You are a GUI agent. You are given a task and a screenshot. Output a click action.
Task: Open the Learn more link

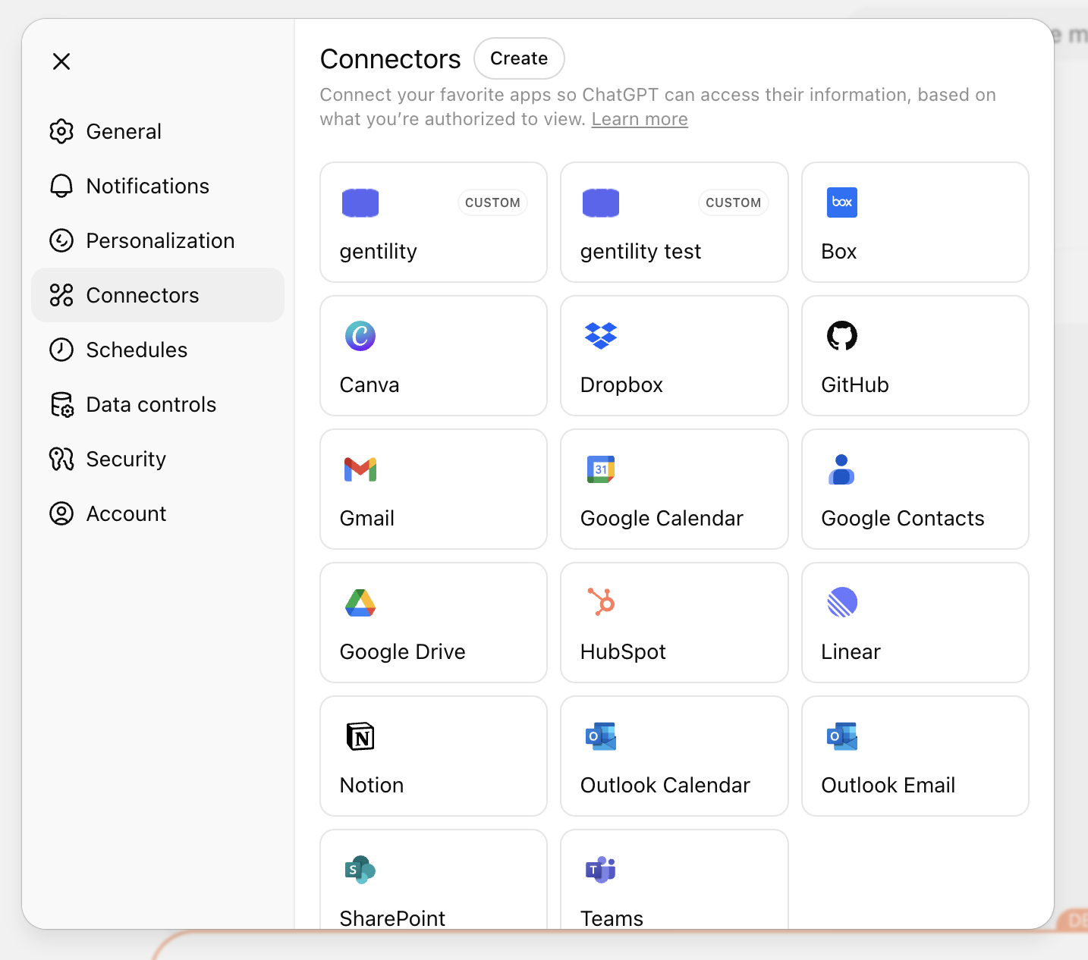click(639, 118)
